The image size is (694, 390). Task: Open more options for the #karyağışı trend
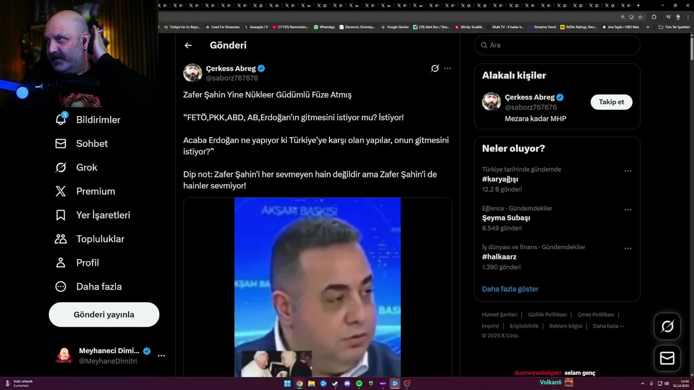[x=628, y=171]
